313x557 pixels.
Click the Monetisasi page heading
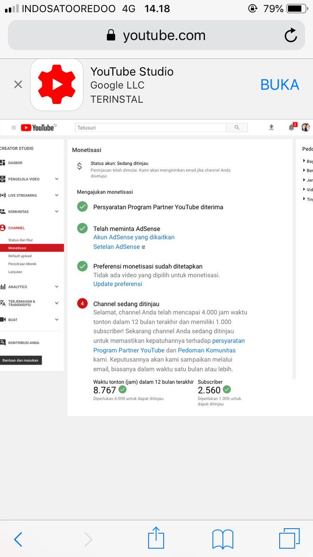87,150
